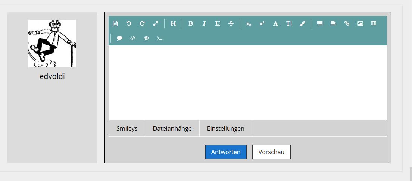The image size is (412, 181).
Task: Open the text alignment dropdown
Action: pyautogui.click(x=333, y=23)
